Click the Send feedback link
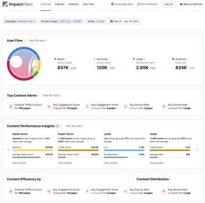Image resolution: width=205 pixels, height=203 pixels. [x=147, y=4]
